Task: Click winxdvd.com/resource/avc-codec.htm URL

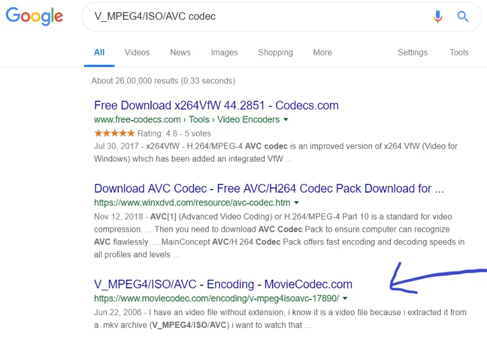Action: point(192,202)
